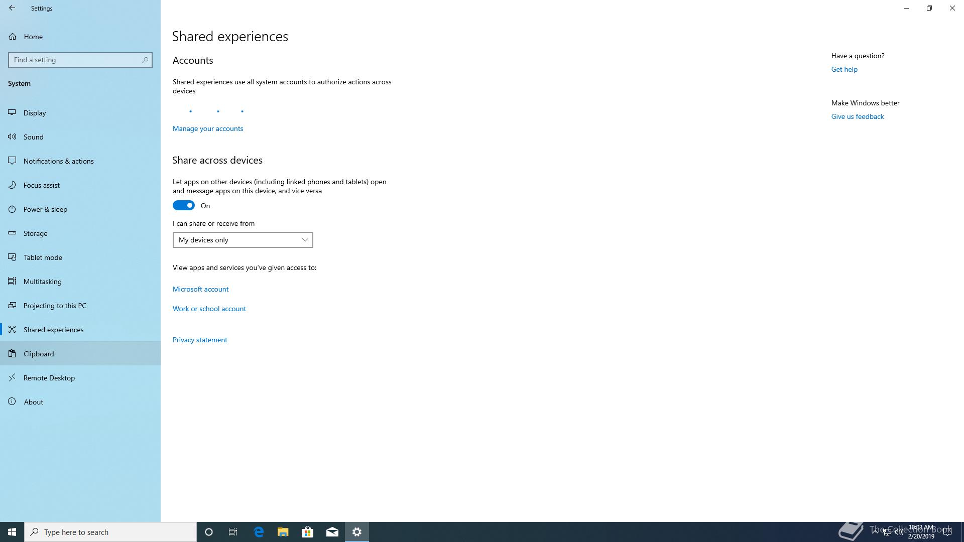
Task: Open Microsoft account link
Action: tap(200, 289)
